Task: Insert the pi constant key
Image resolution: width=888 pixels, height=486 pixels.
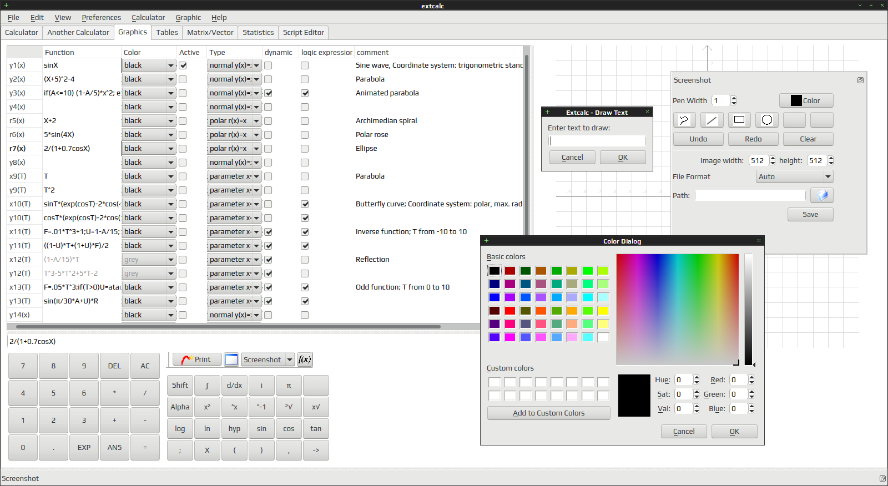Action: pyautogui.click(x=289, y=386)
